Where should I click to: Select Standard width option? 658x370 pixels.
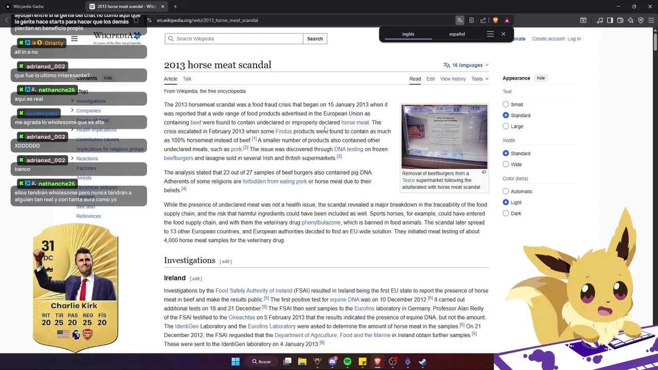[x=506, y=153]
